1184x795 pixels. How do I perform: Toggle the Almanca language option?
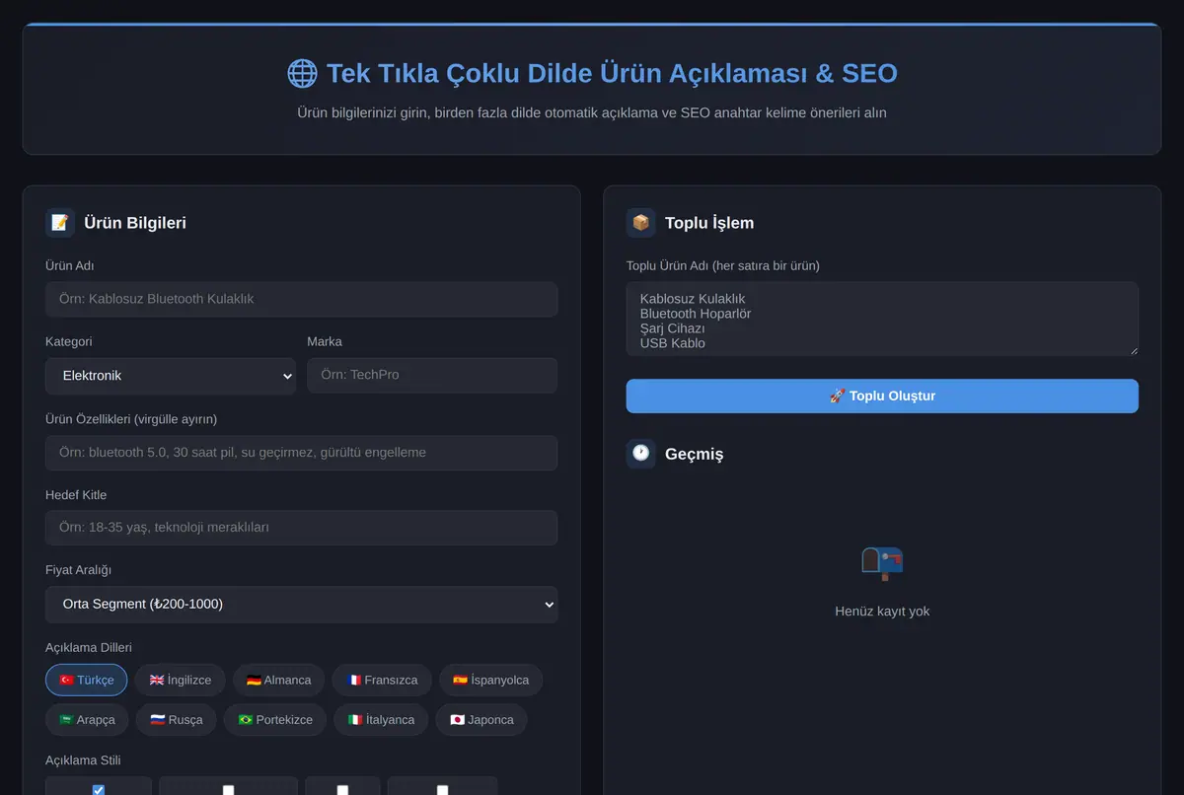tap(279, 680)
